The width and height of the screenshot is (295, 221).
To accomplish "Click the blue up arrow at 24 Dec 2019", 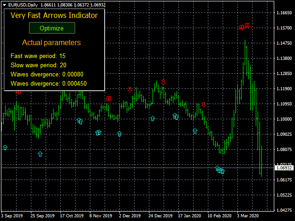I will click(x=153, y=118).
